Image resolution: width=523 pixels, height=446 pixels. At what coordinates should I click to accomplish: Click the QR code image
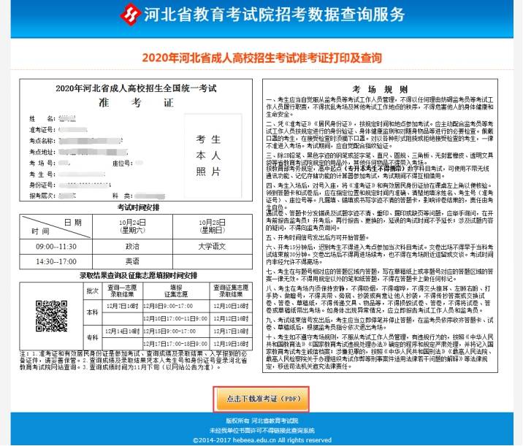(52, 316)
